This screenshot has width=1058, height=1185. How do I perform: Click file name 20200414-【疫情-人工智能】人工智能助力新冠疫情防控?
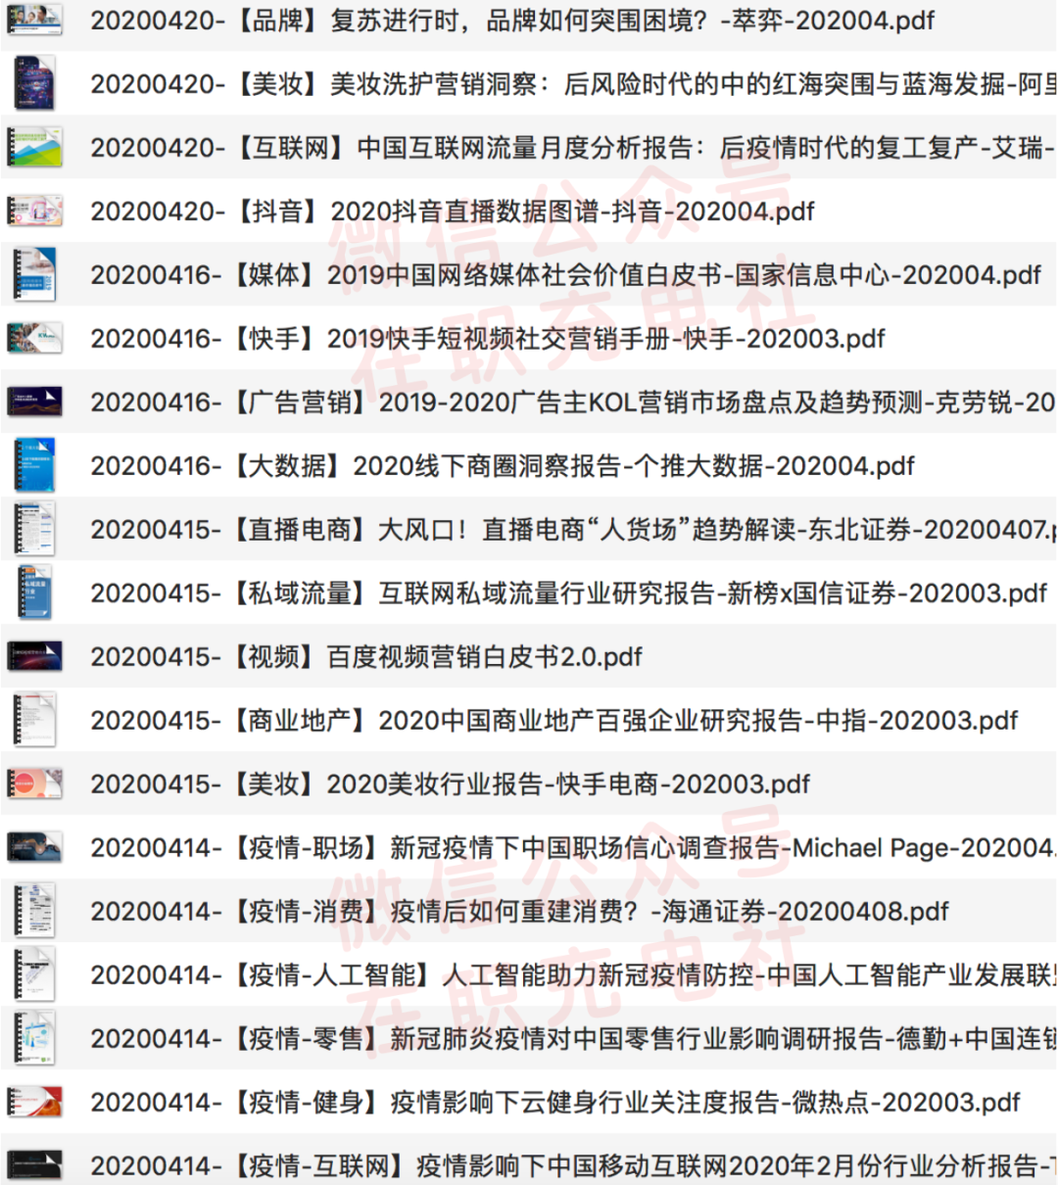coord(574,975)
